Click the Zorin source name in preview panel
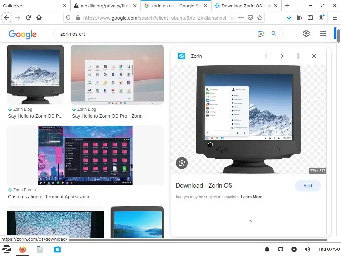 [196, 56]
